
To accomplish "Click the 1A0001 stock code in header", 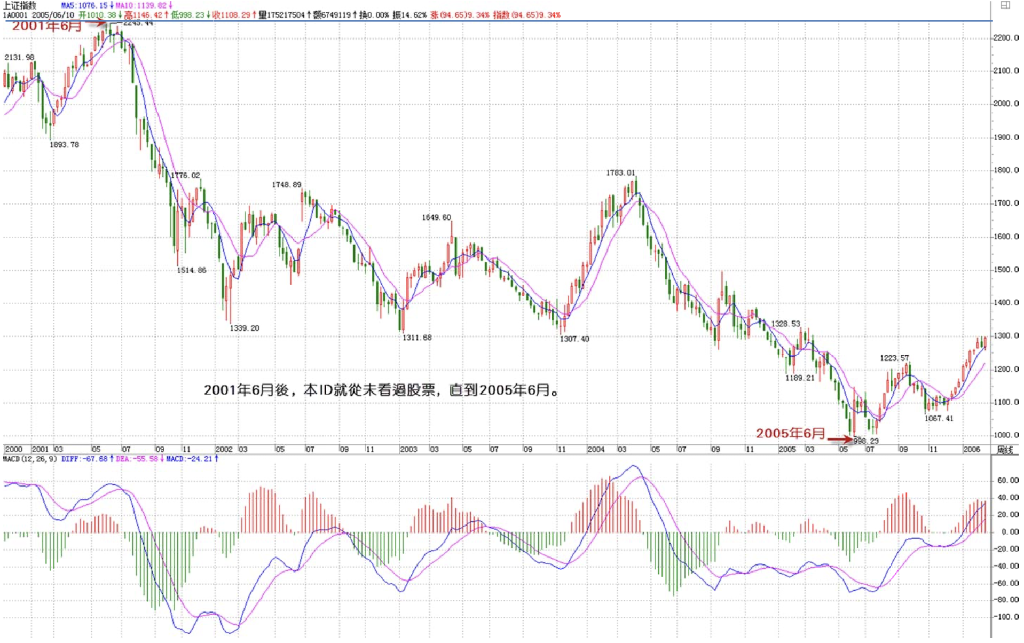I will tap(15, 15).
